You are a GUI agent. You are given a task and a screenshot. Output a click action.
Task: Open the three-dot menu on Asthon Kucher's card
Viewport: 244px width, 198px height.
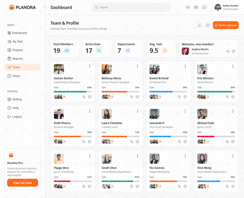(90, 66)
